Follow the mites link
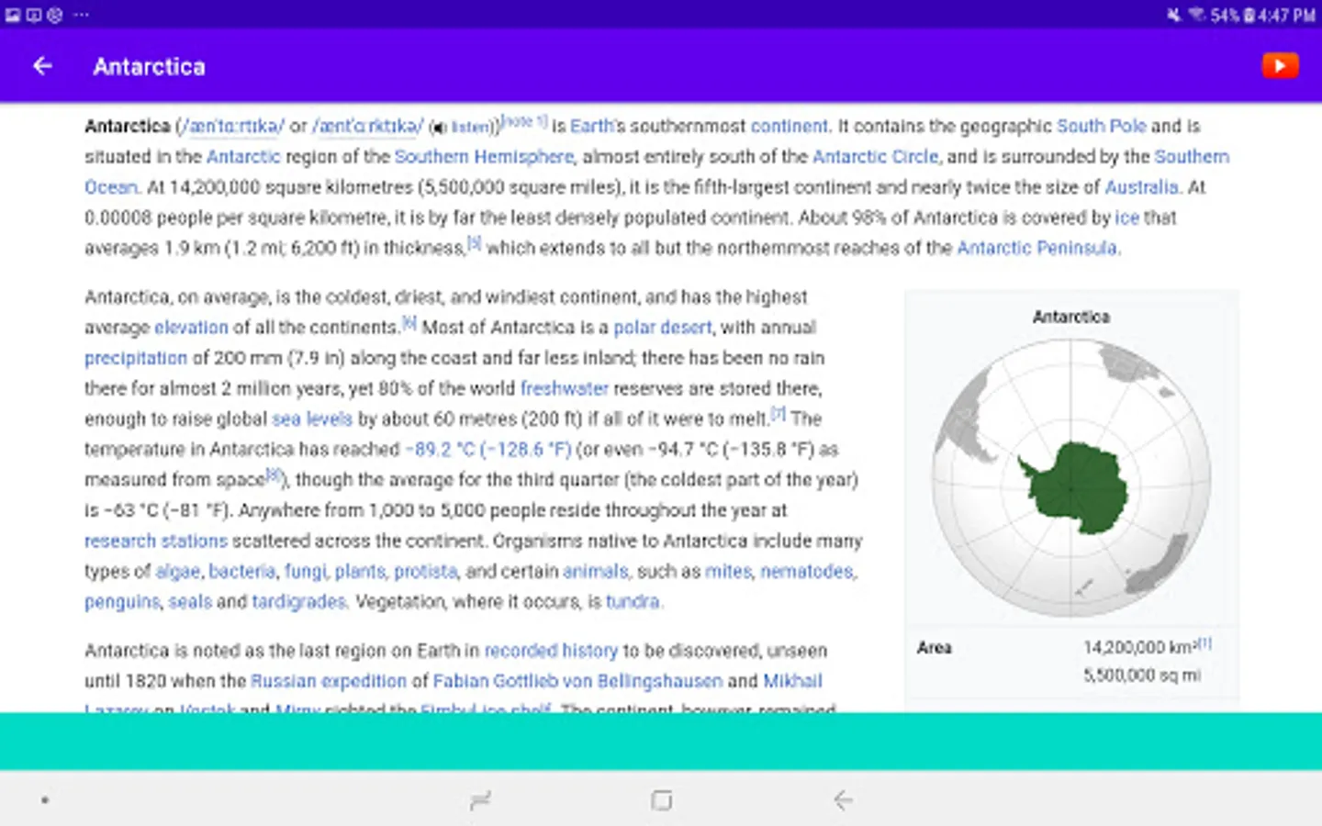1322x826 pixels. click(x=728, y=571)
